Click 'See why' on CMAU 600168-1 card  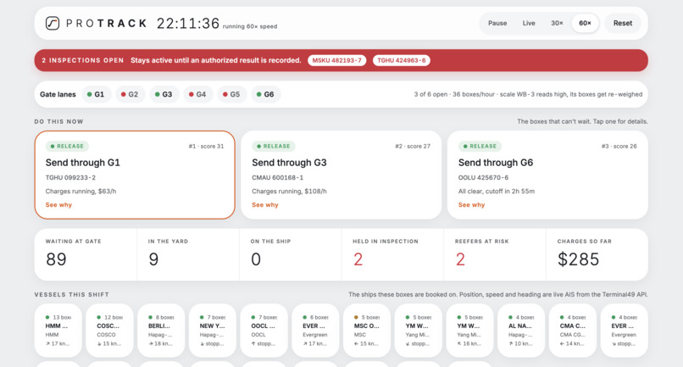pyautogui.click(x=265, y=205)
